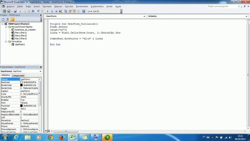The width and height of the screenshot is (250, 141).
Task: Open Google Chrome from the taskbar
Action: pos(50,137)
